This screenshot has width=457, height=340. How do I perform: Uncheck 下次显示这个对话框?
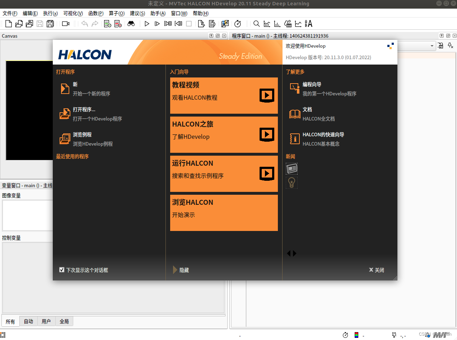click(62, 270)
